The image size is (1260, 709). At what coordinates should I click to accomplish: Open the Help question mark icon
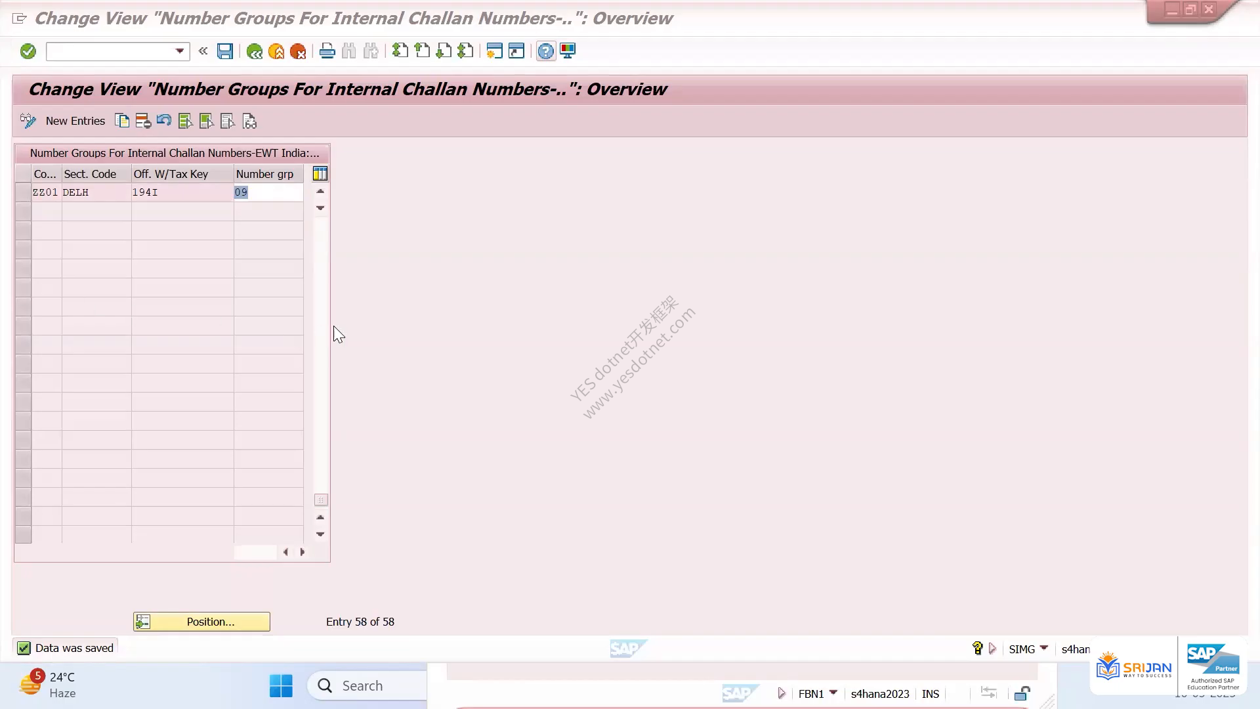[545, 51]
